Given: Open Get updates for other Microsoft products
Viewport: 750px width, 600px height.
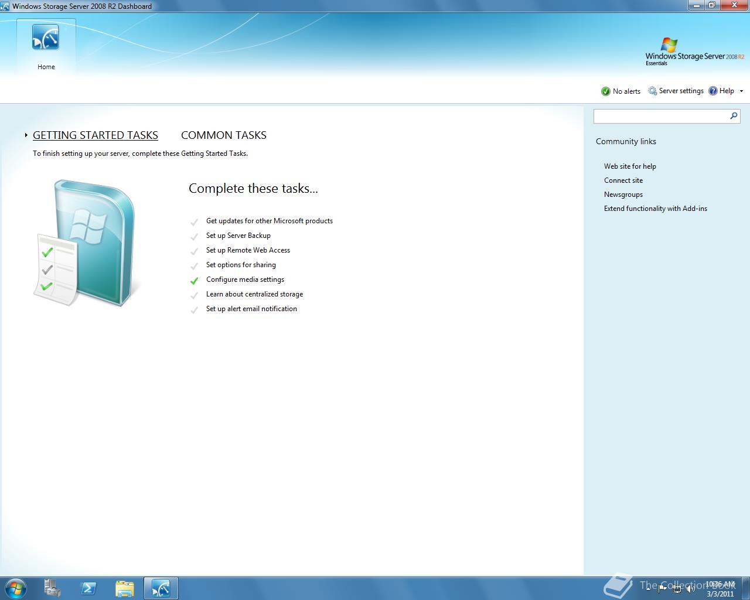Looking at the screenshot, I should 270,221.
